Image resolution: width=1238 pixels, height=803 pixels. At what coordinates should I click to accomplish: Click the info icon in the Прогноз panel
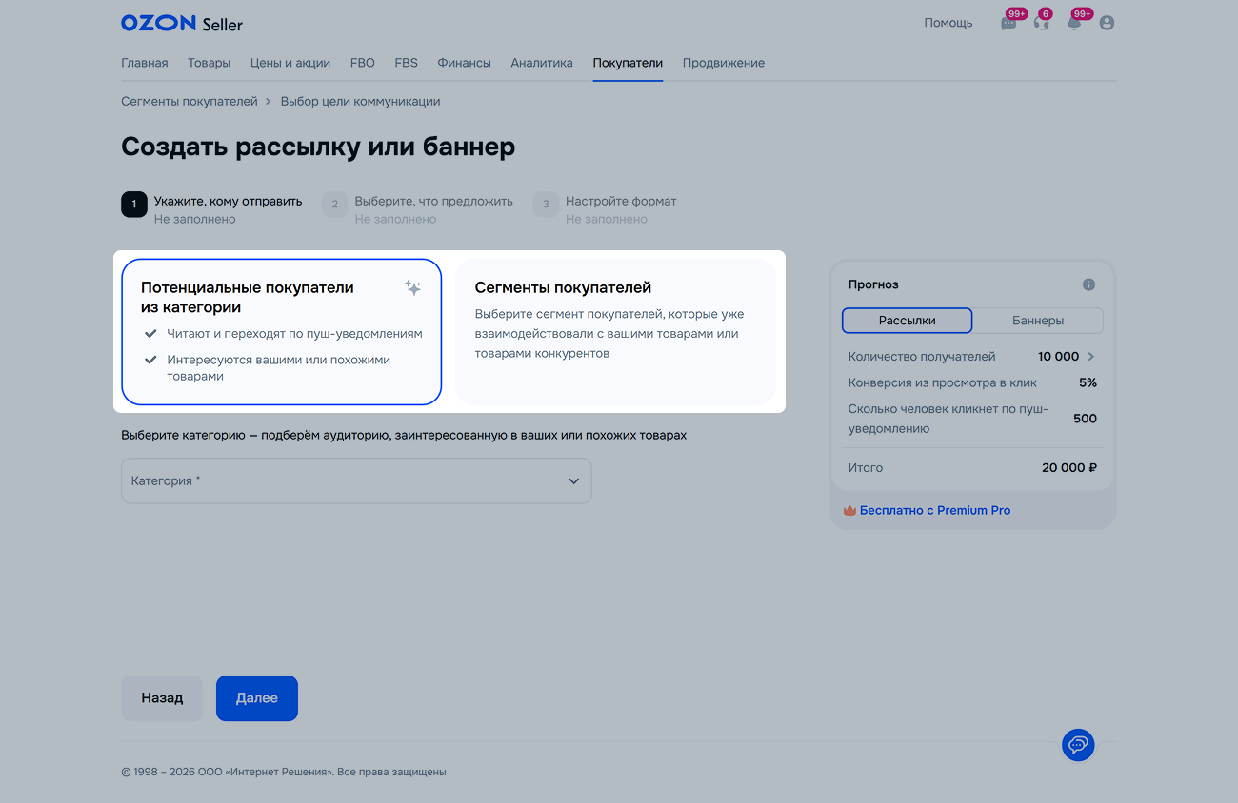click(x=1088, y=284)
